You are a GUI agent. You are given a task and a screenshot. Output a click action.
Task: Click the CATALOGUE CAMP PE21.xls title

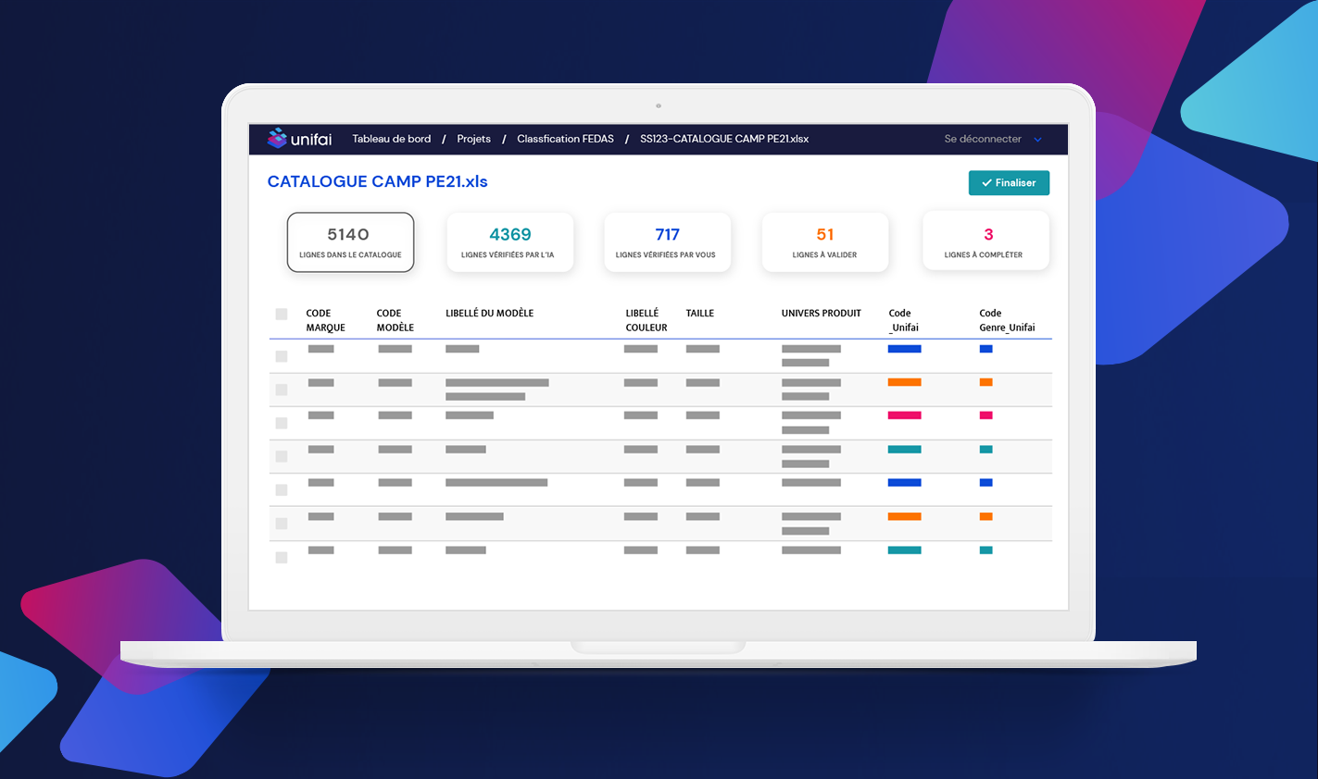point(377,181)
